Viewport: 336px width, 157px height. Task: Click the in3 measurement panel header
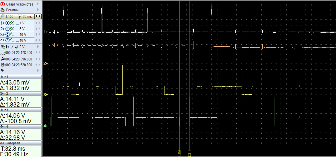point(21,110)
